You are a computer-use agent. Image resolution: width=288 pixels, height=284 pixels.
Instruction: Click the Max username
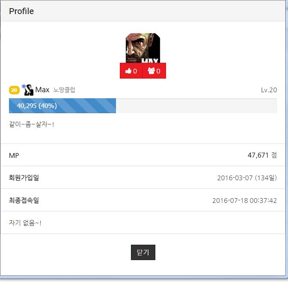42,90
